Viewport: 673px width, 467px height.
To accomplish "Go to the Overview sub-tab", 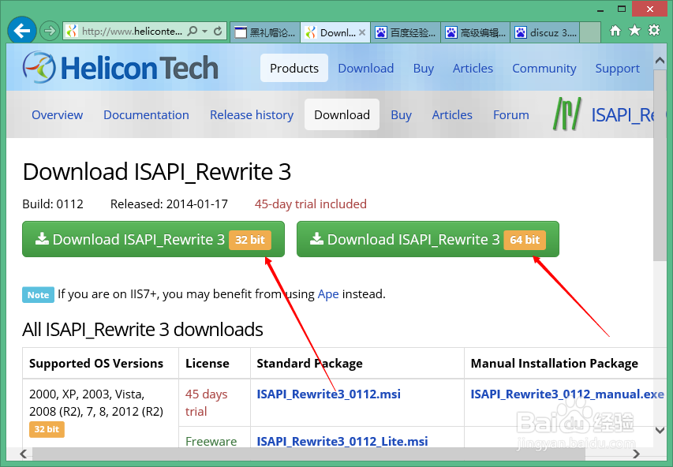I will 57,115.
